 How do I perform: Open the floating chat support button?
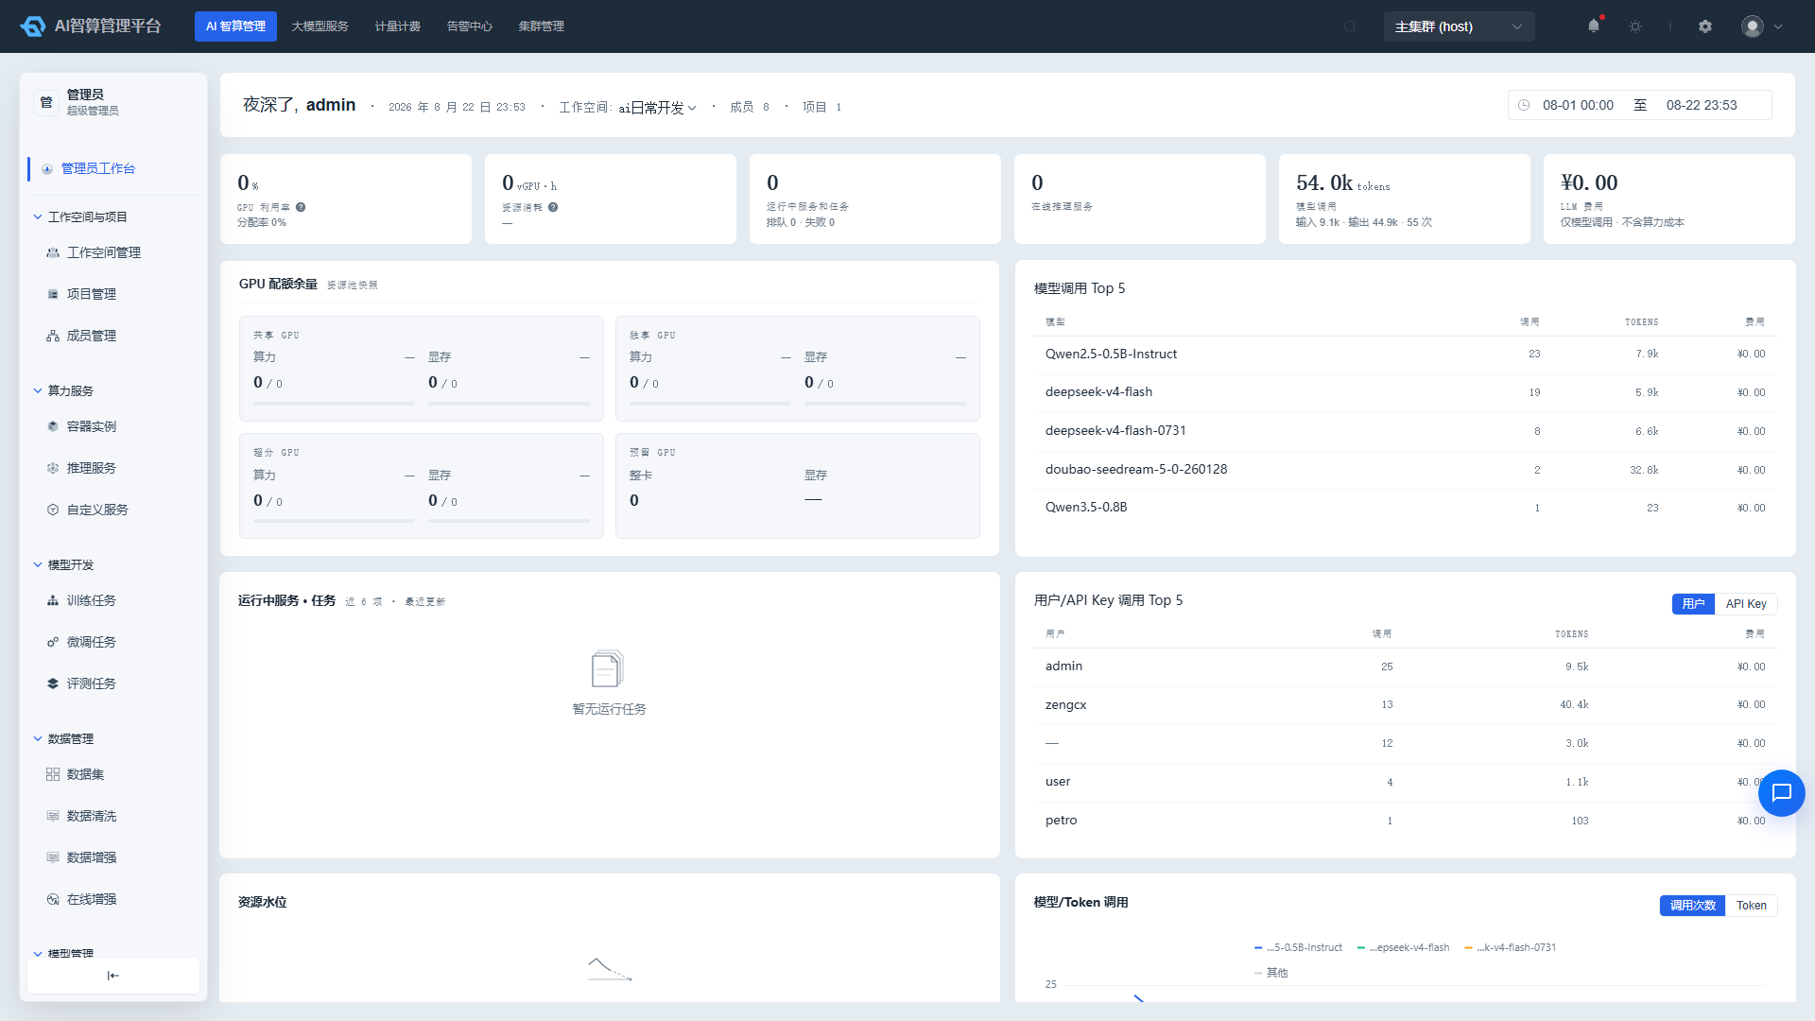pos(1782,793)
